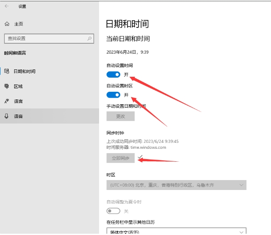Go back using the back arrow

(x=7, y=6)
